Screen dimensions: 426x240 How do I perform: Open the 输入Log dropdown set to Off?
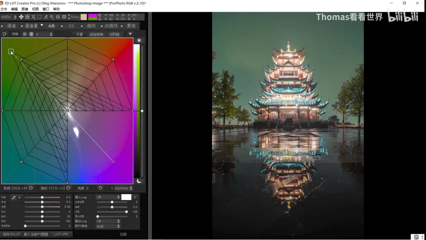coord(107,197)
